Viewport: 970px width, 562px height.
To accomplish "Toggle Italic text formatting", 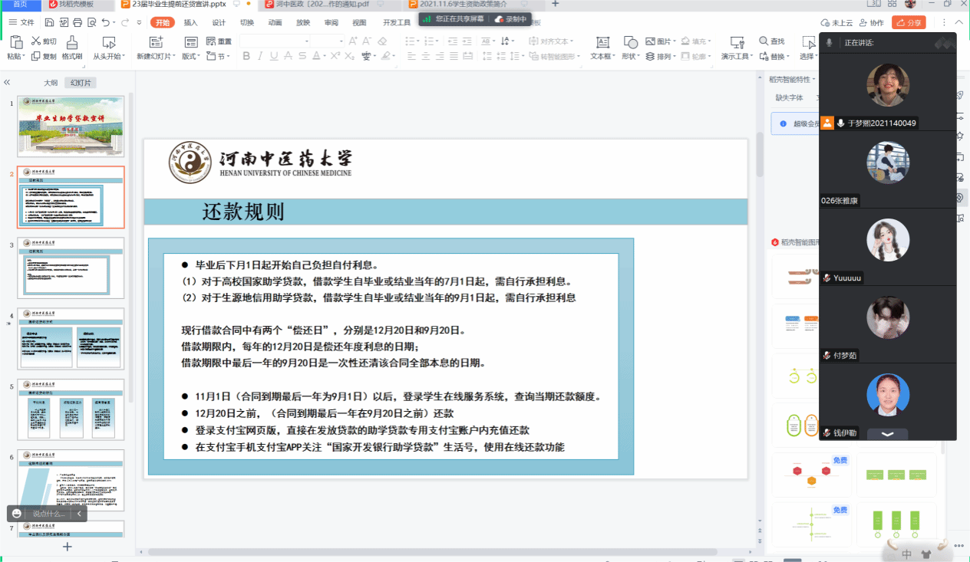I will click(x=262, y=56).
